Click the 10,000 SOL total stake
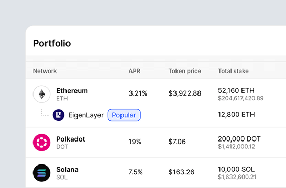Viewport: 286px width, 188px height. coord(236,169)
